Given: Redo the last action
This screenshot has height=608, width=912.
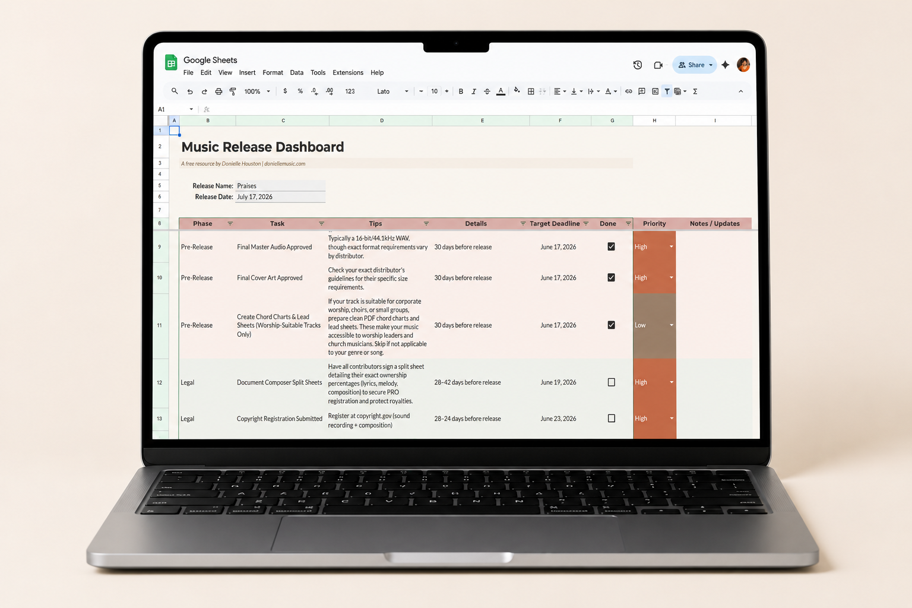Looking at the screenshot, I should click(204, 91).
